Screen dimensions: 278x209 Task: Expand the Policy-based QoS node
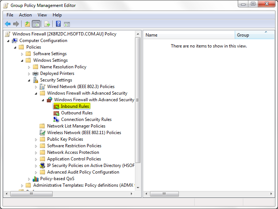tap(29, 179)
